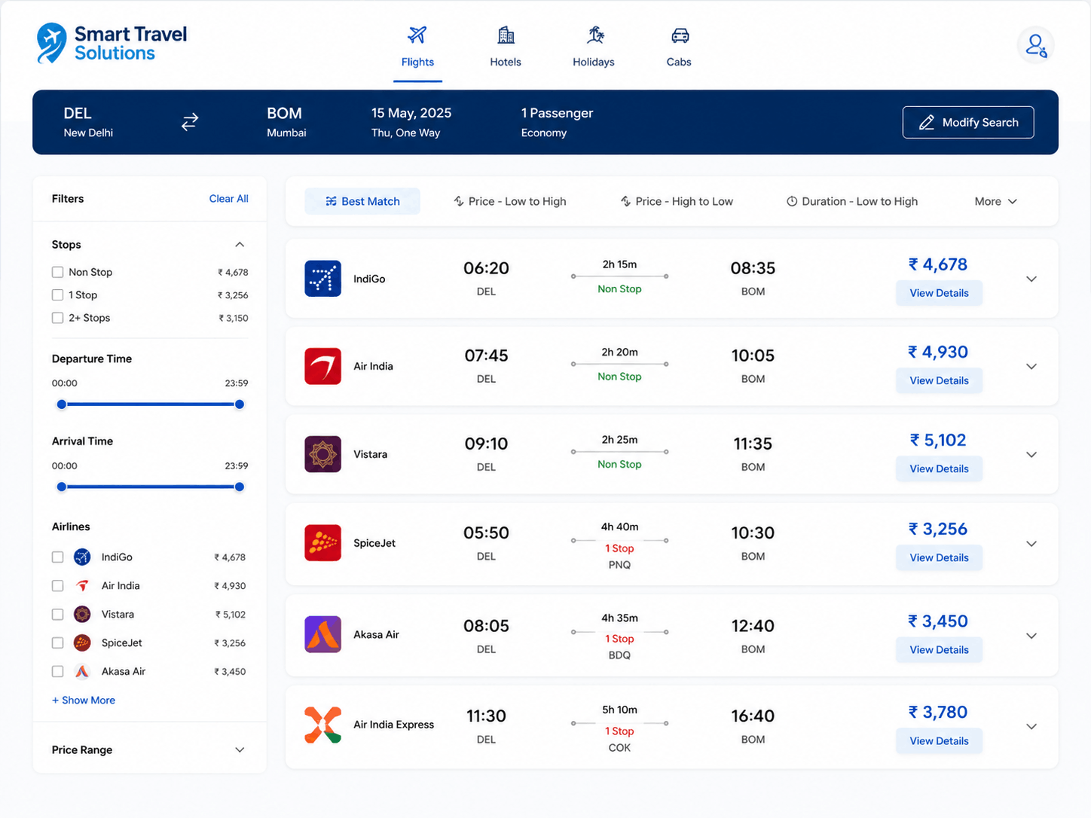Click the Akasa Air logo in flight results

(322, 634)
